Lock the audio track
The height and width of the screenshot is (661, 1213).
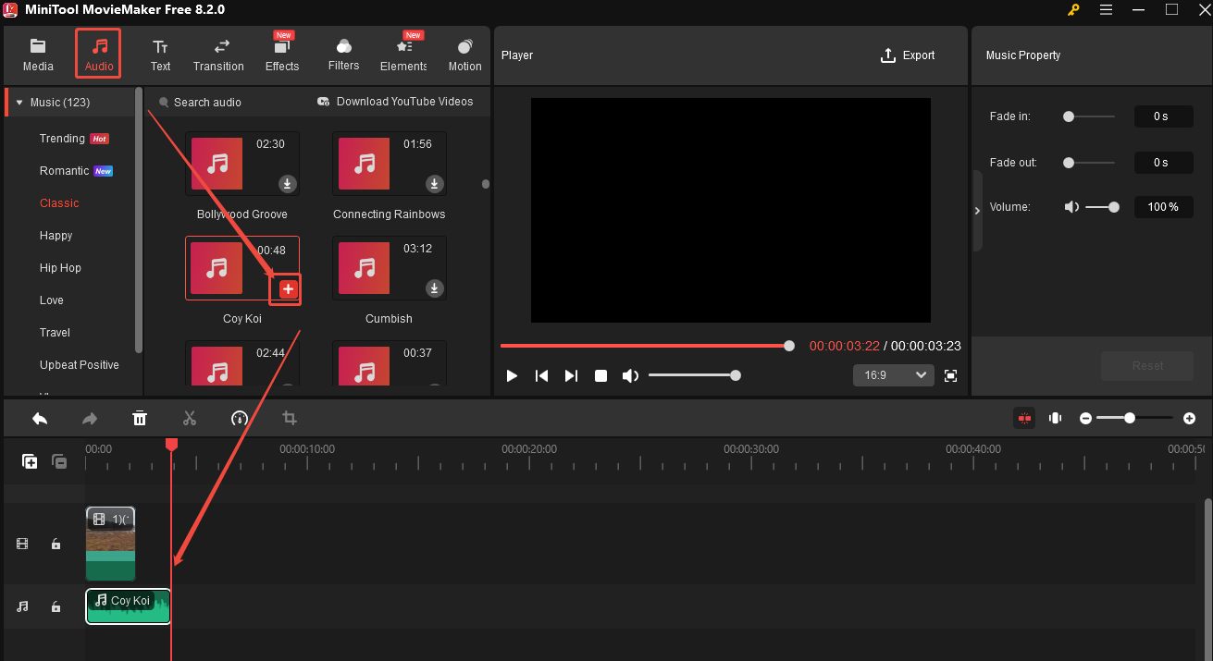56,607
